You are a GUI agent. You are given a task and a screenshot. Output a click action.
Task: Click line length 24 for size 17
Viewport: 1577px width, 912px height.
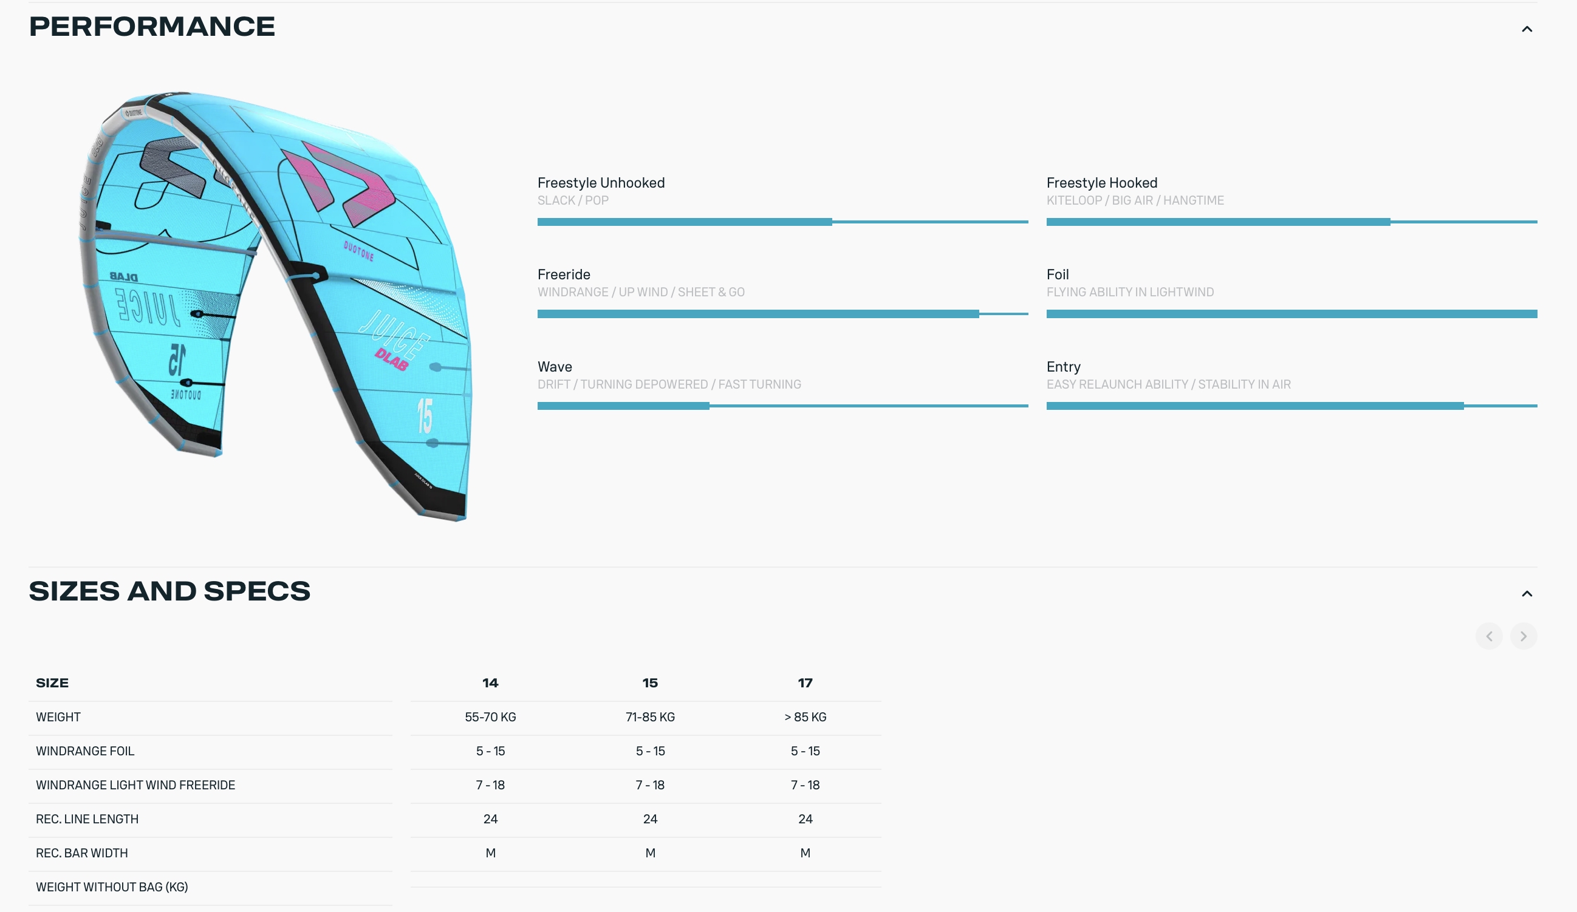click(x=805, y=819)
